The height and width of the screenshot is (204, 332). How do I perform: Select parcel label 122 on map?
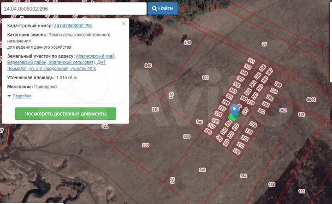point(105,127)
